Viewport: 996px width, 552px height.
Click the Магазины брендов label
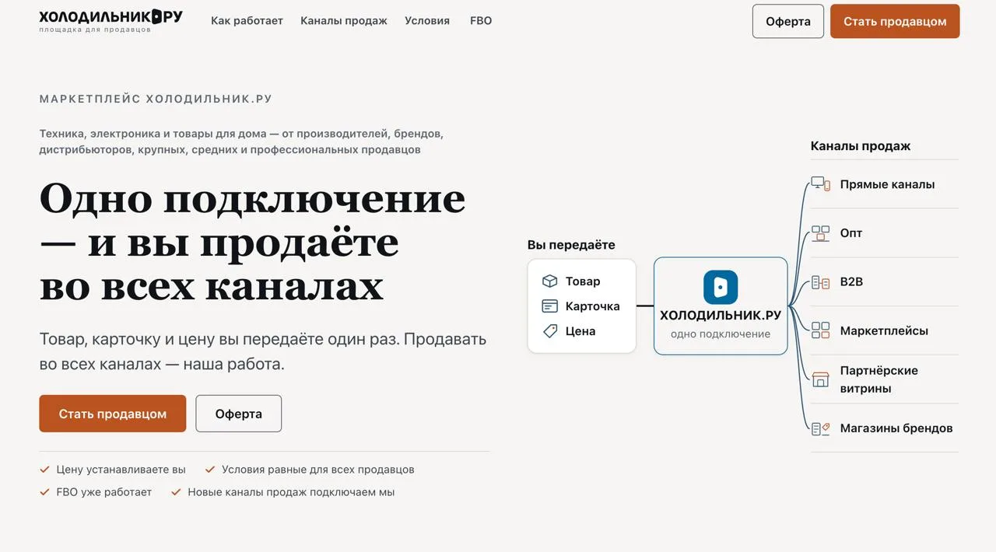coord(896,428)
